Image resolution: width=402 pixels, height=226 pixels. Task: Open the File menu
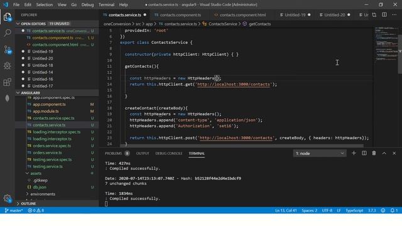click(16, 4)
